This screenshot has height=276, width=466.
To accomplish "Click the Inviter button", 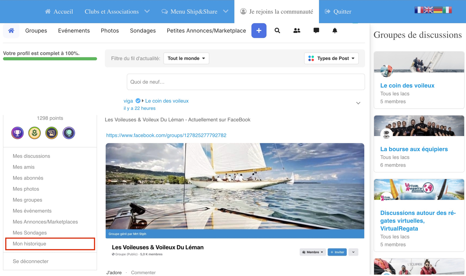I will tap(337, 252).
